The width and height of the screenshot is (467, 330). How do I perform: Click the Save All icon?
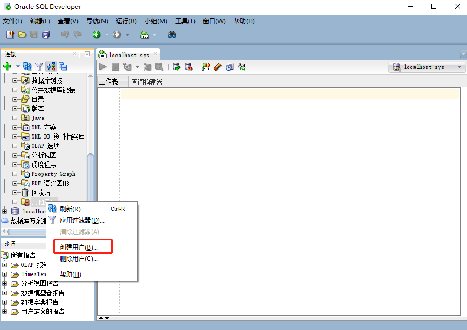point(46,35)
